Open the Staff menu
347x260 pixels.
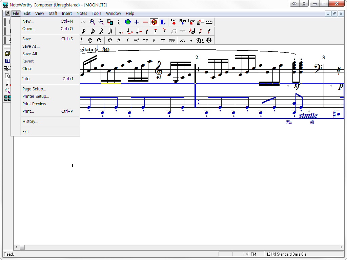(x=53, y=14)
